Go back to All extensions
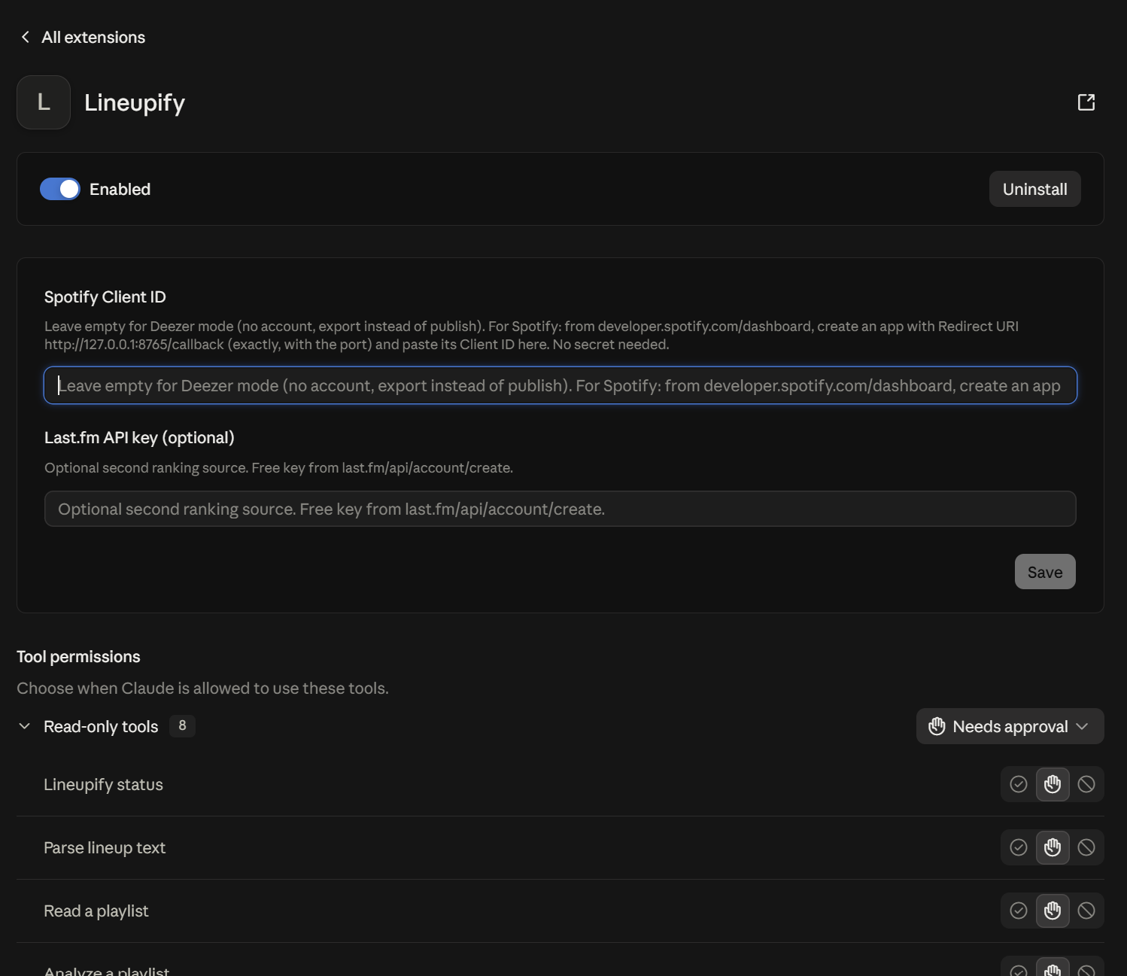 93,37
